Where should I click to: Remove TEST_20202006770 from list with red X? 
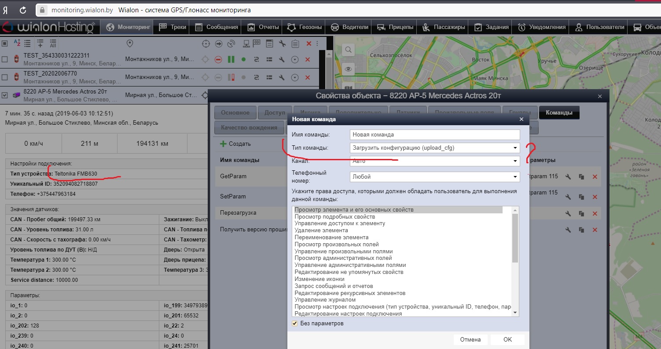click(308, 77)
